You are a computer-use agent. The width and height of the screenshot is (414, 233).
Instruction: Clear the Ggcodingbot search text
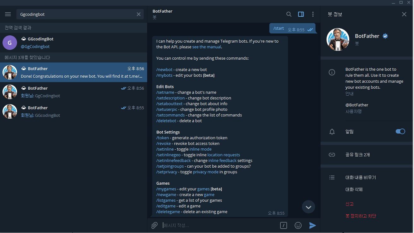tap(139, 14)
